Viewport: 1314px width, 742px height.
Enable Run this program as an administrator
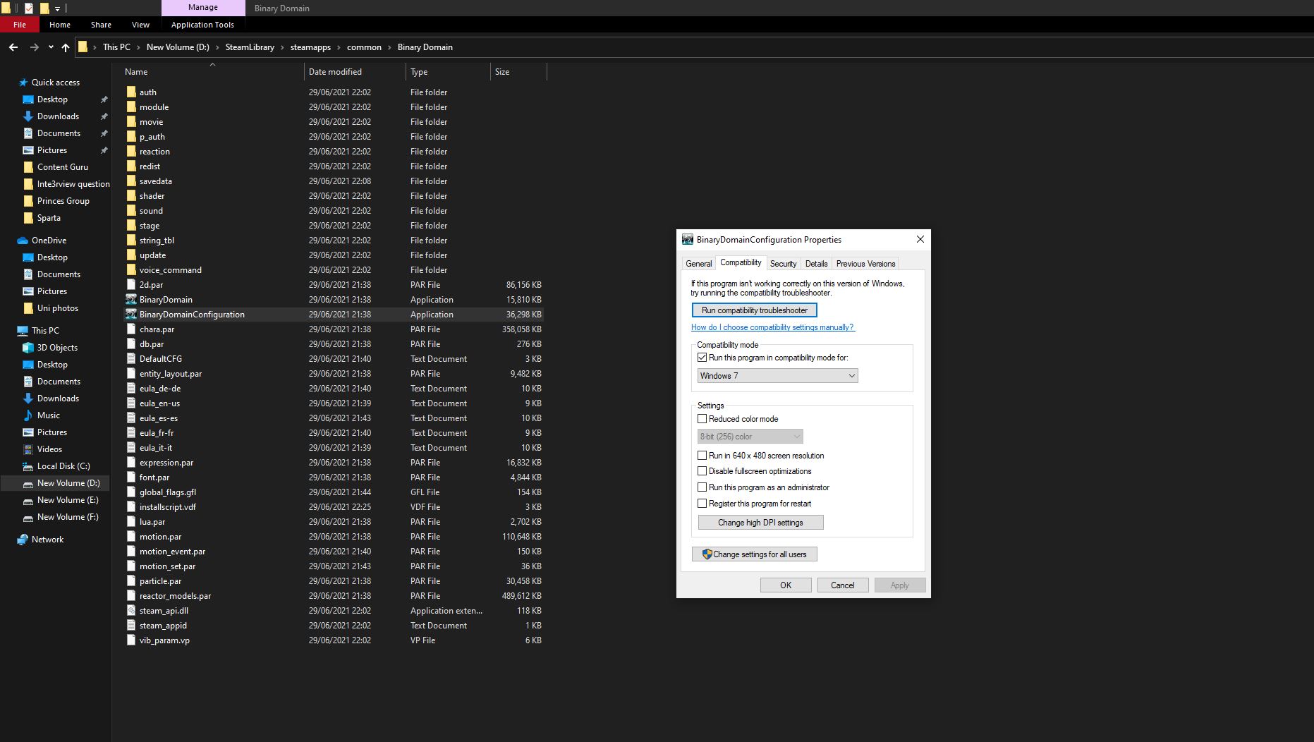point(702,487)
